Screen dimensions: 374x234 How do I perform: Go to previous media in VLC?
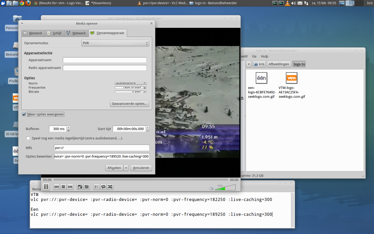[x=57, y=187]
